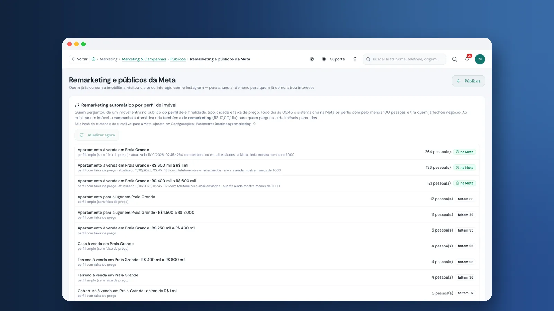Select Apartamento para alugar em Praia Grande perfil amplo
This screenshot has width=554, height=311.
pyautogui.click(x=277, y=199)
